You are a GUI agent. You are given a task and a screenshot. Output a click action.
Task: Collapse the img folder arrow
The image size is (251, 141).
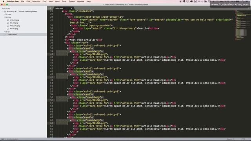pyautogui.click(x=4, y=17)
